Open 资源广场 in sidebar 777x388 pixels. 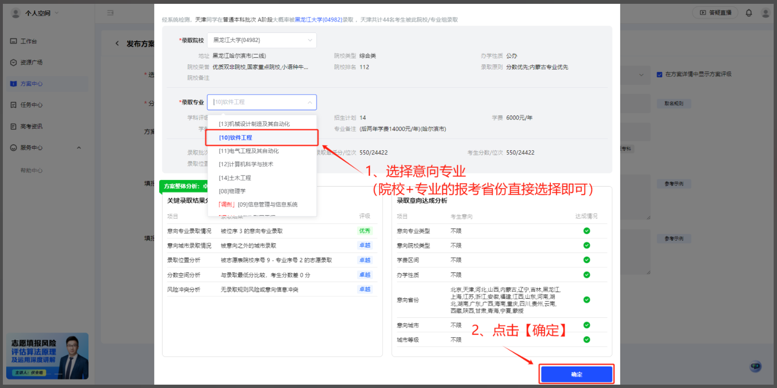[32, 63]
